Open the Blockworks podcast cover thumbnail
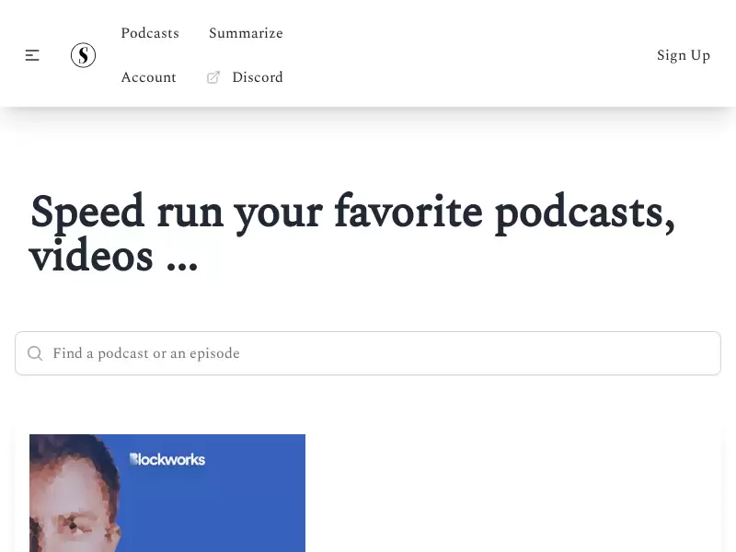Screen dimensions: 736x552 click(x=167, y=493)
